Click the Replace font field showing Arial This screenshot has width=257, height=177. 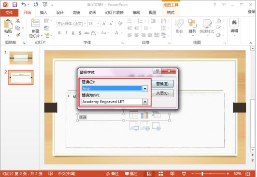(112, 88)
